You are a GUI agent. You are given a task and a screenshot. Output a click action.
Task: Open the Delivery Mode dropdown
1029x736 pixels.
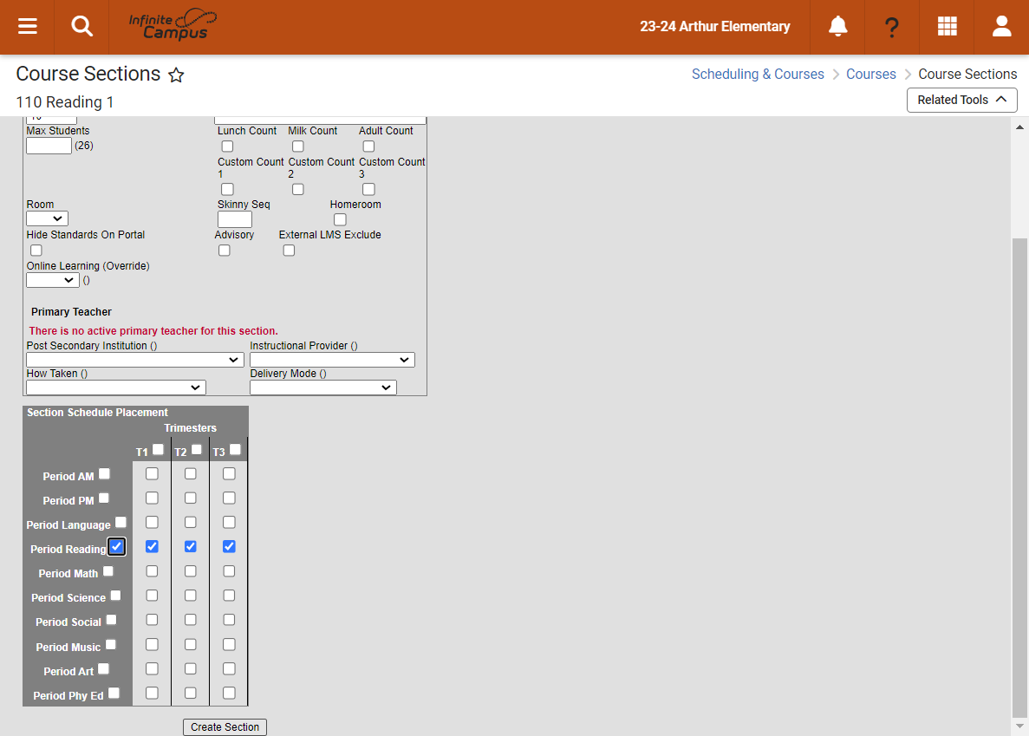[x=322, y=387]
